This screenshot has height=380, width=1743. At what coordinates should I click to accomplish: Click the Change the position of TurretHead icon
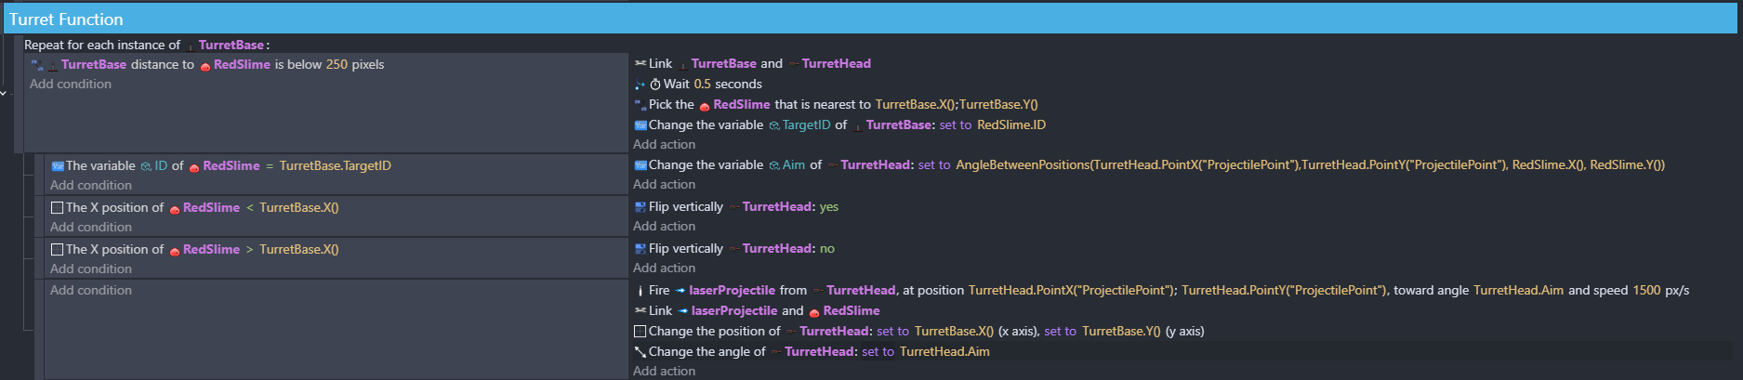[640, 332]
